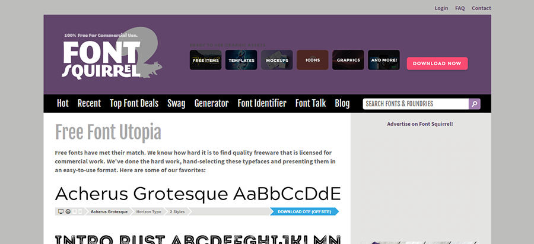534x244 pixels.
Task: Open the And More asset tile
Action: [x=384, y=60]
